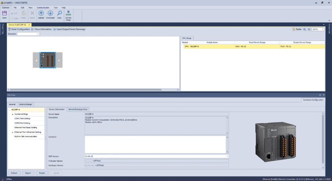Image resolution: width=332 pixels, height=181 pixels.
Task: Open the DDF Version dropdown
Action: click(227, 156)
